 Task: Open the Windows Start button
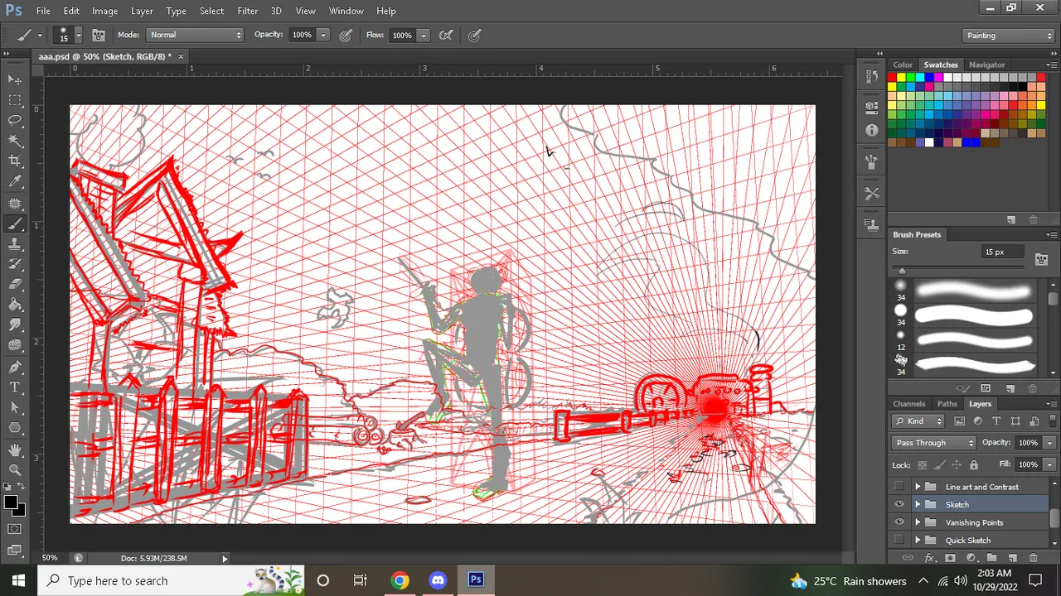click(18, 580)
